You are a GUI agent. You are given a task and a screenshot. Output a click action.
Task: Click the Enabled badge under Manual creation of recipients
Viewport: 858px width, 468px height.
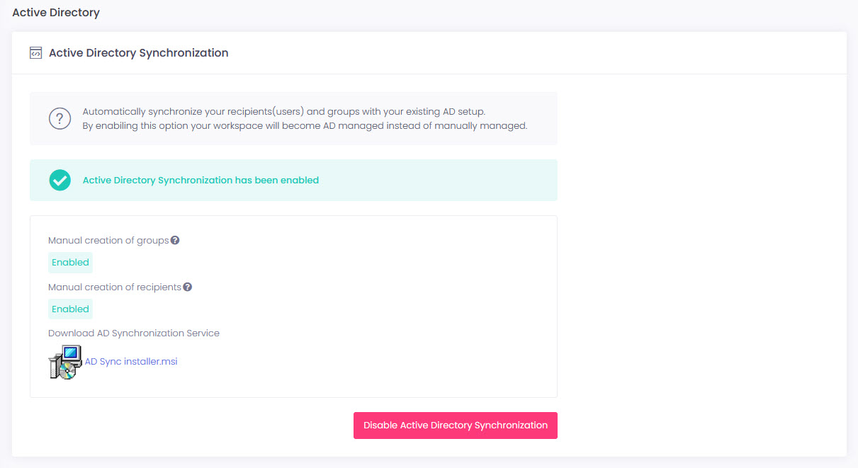(x=70, y=309)
